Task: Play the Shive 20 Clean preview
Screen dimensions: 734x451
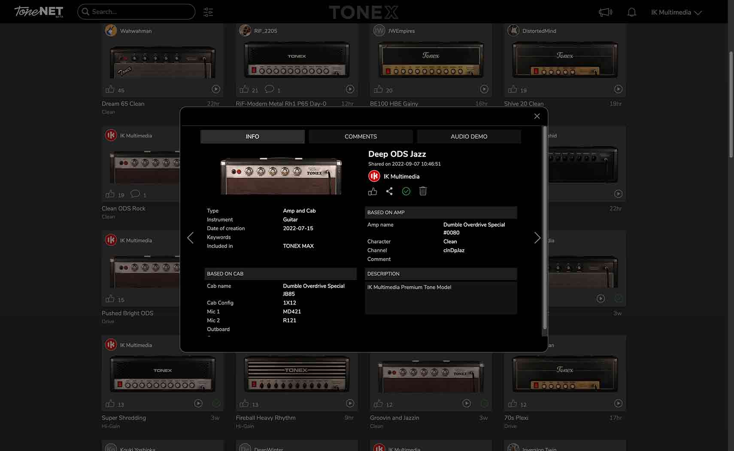Action: click(x=618, y=89)
